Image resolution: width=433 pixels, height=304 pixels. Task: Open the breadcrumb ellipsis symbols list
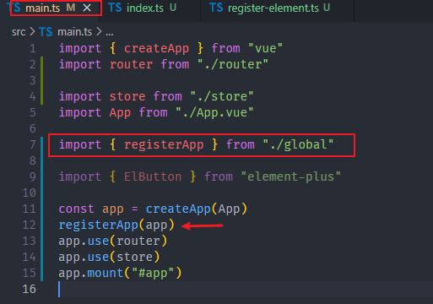(x=110, y=33)
